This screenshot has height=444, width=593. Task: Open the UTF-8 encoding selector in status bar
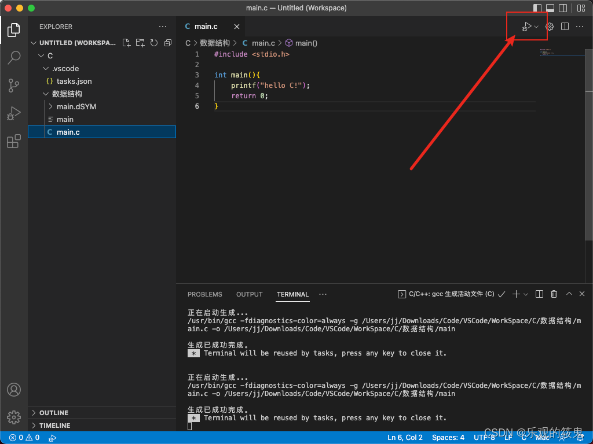(x=484, y=437)
